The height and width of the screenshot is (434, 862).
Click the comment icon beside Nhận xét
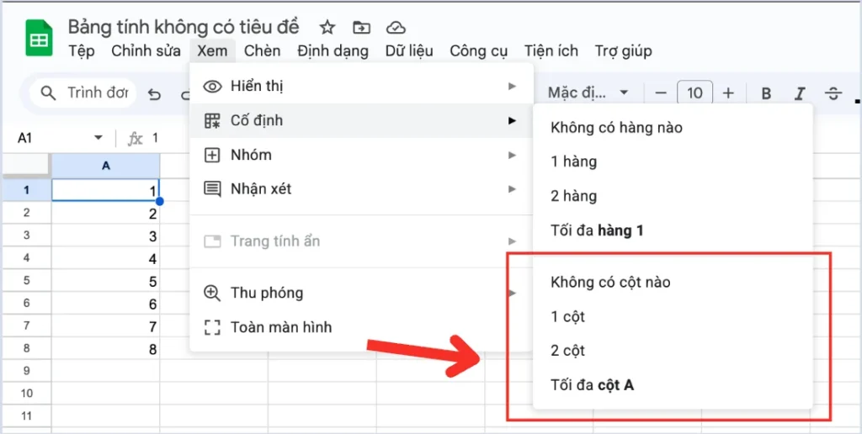(212, 189)
